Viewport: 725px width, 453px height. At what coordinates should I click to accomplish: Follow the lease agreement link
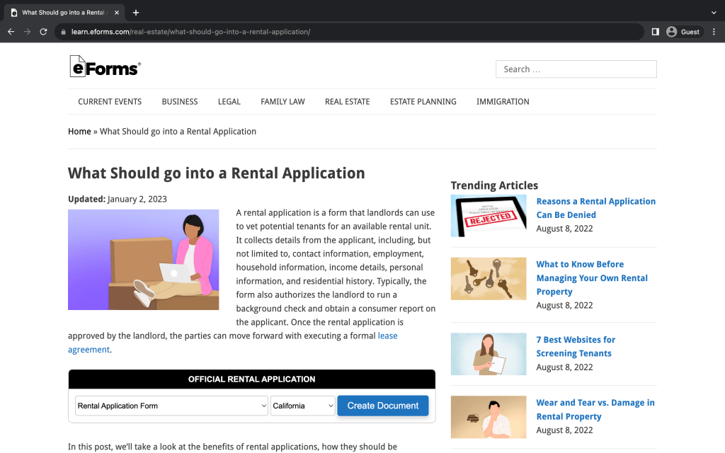coord(387,336)
